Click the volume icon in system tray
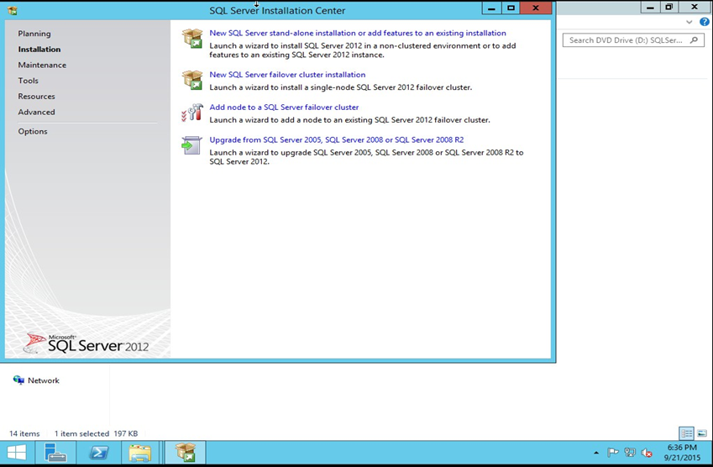This screenshot has height=467, width=713. [x=647, y=453]
